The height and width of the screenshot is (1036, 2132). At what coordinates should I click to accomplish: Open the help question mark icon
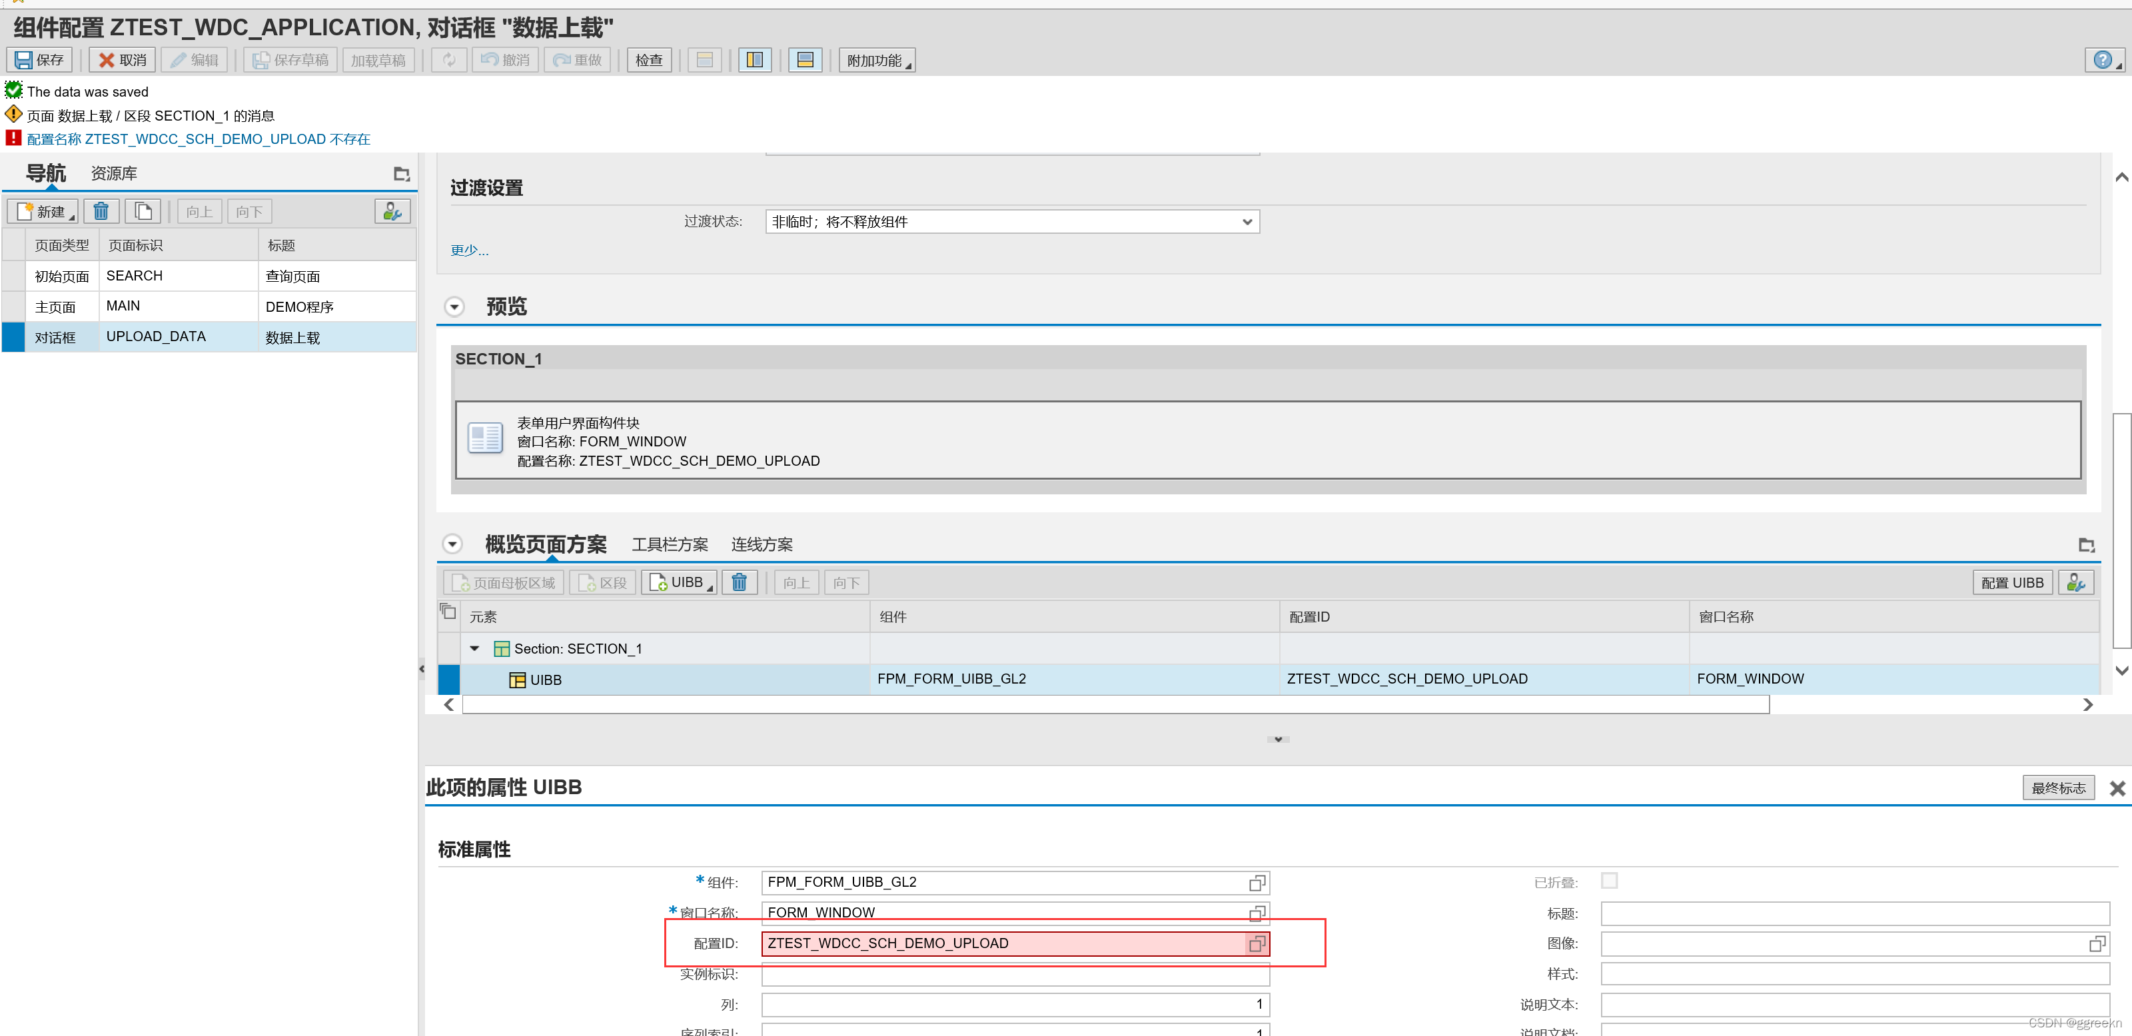pyautogui.click(x=2102, y=59)
